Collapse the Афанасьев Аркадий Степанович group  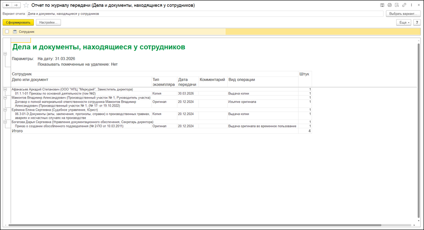coord(5,90)
